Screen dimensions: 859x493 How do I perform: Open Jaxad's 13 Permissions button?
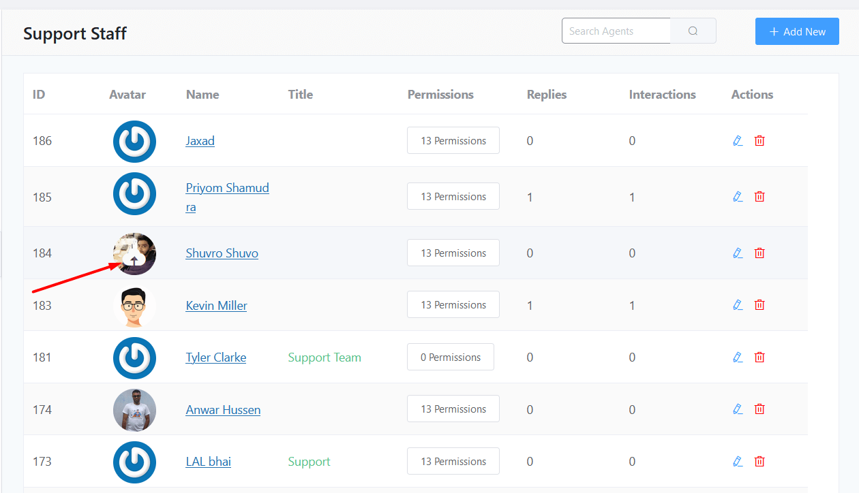click(453, 141)
